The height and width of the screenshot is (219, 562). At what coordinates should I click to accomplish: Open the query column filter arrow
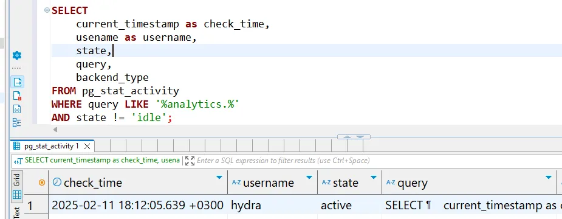(548, 178)
